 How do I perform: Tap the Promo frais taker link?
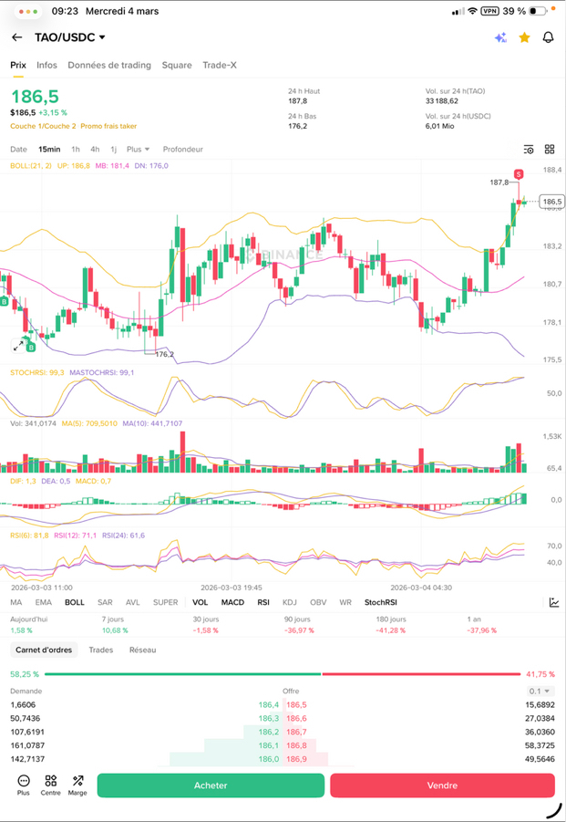(x=108, y=126)
